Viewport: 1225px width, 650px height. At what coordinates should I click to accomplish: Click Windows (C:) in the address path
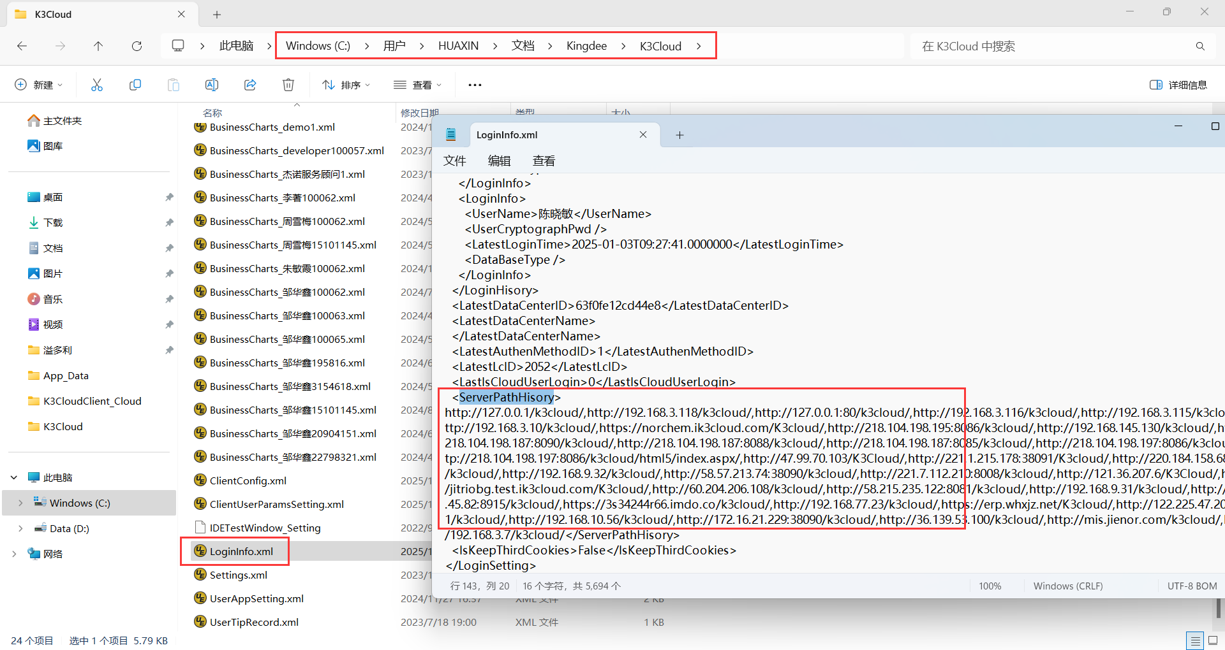point(318,46)
